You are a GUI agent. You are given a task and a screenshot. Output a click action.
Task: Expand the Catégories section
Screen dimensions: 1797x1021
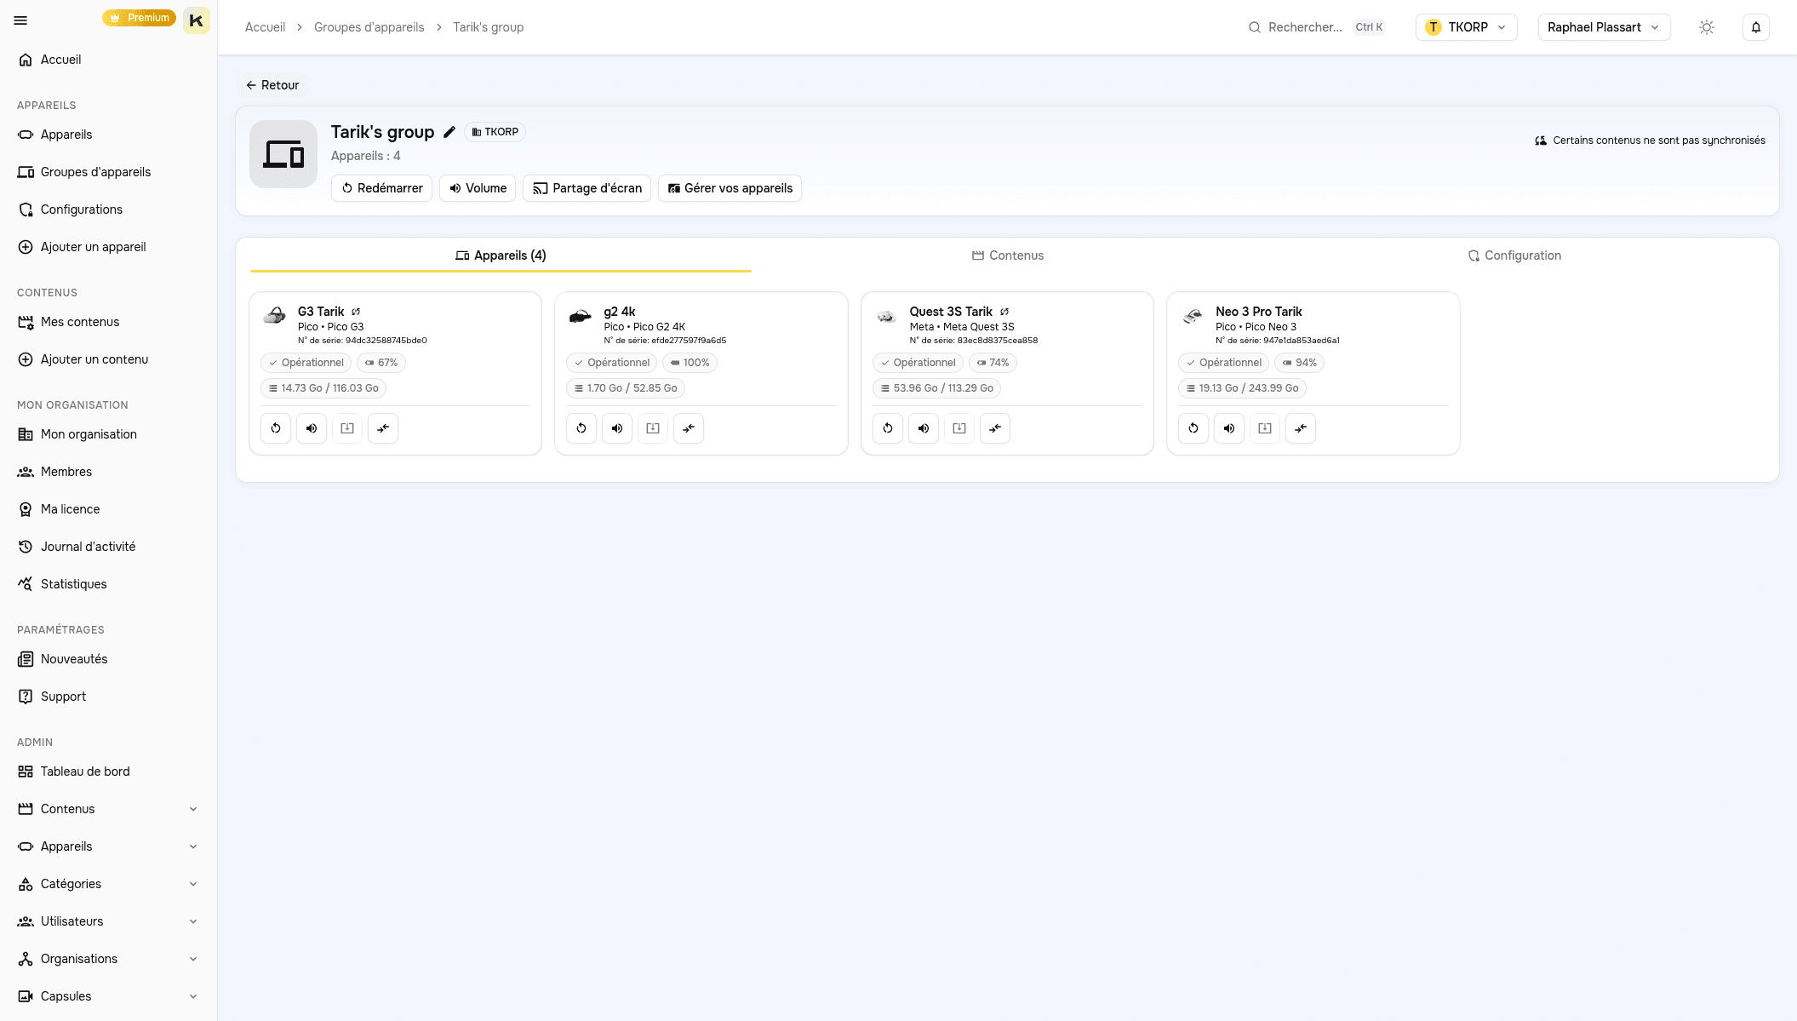pos(108,884)
